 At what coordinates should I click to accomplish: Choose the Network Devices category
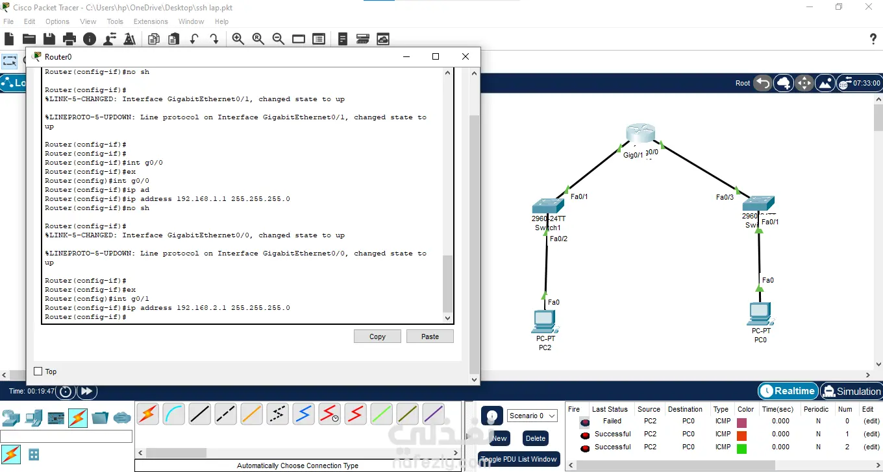click(x=11, y=418)
